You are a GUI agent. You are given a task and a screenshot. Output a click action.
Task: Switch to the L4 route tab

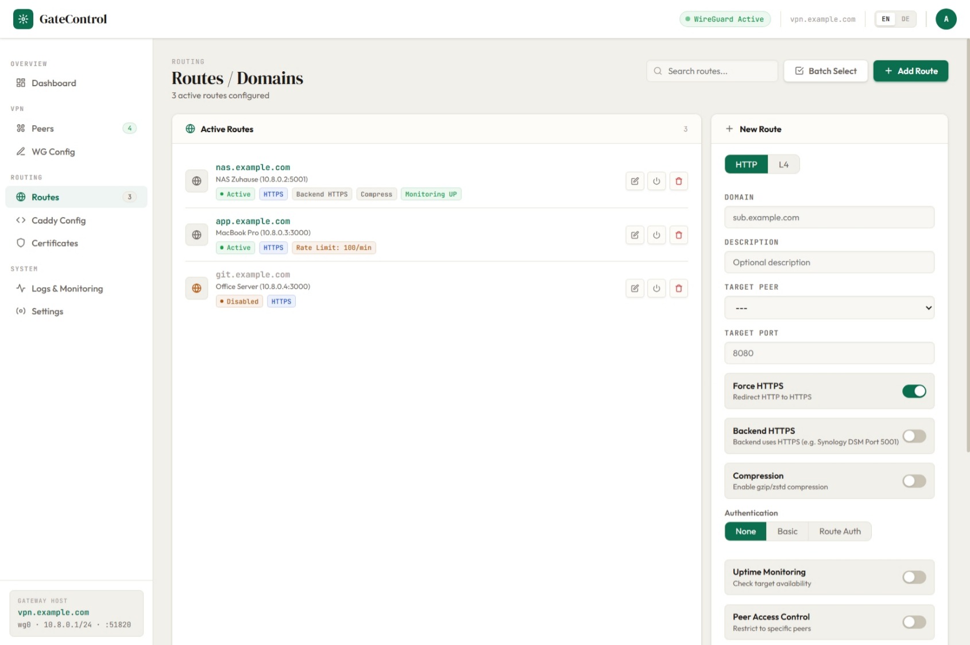click(x=783, y=164)
